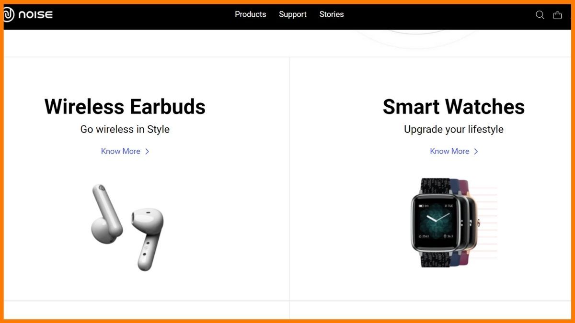Open the Support menu
The width and height of the screenshot is (575, 323).
(293, 14)
